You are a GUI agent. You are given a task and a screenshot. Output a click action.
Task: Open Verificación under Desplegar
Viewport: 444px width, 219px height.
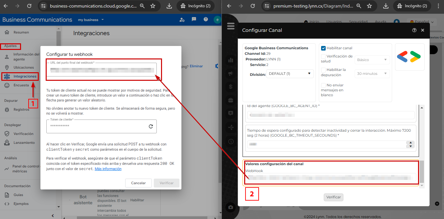coord(23,134)
